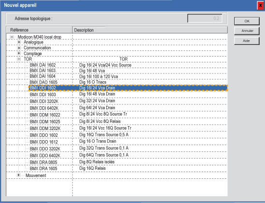The height and width of the screenshot is (203, 265).
Task: Expand the Comptage category
Action: point(19,54)
